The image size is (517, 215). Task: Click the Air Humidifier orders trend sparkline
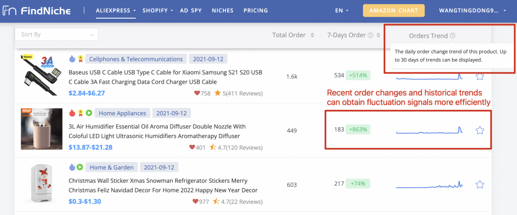pos(429,130)
